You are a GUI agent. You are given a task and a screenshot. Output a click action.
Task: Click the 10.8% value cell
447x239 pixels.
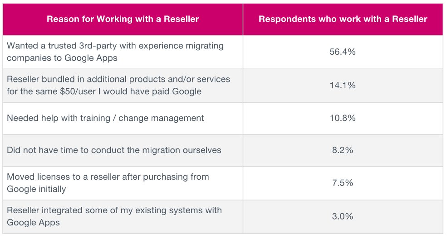pyautogui.click(x=343, y=118)
